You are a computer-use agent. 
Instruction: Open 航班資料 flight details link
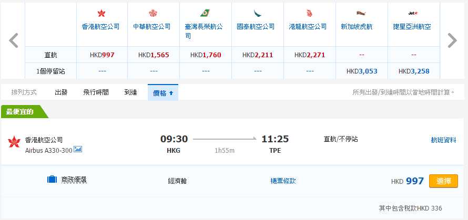coord(443,140)
